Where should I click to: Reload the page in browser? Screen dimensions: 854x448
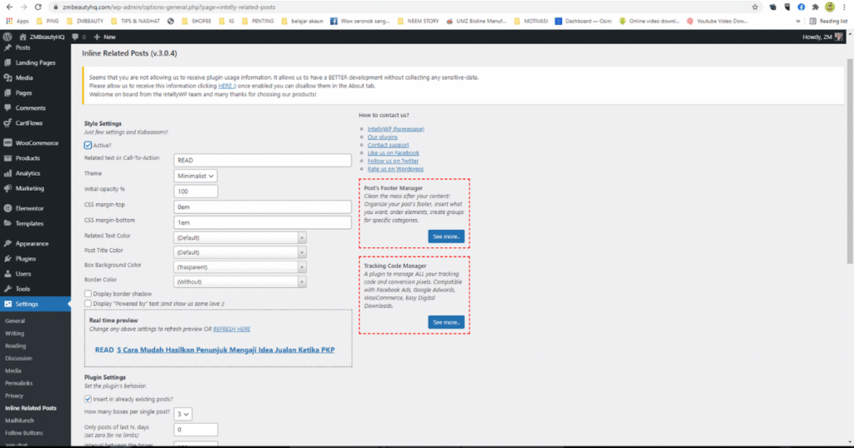click(38, 7)
